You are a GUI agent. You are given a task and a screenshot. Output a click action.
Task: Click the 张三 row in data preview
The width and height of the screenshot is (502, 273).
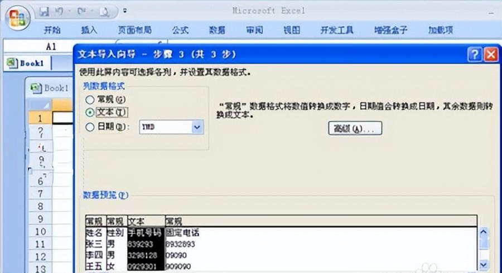pyautogui.click(x=94, y=244)
